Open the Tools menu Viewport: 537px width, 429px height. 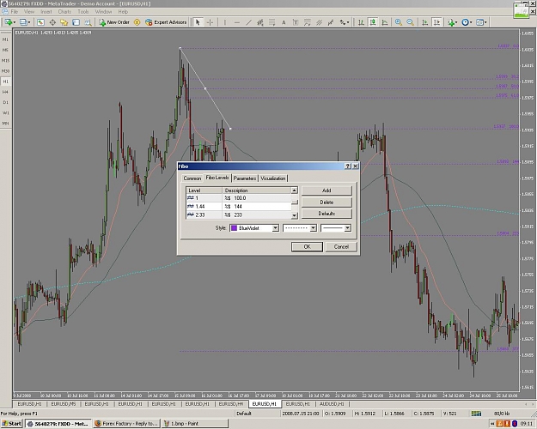pyautogui.click(x=82, y=12)
